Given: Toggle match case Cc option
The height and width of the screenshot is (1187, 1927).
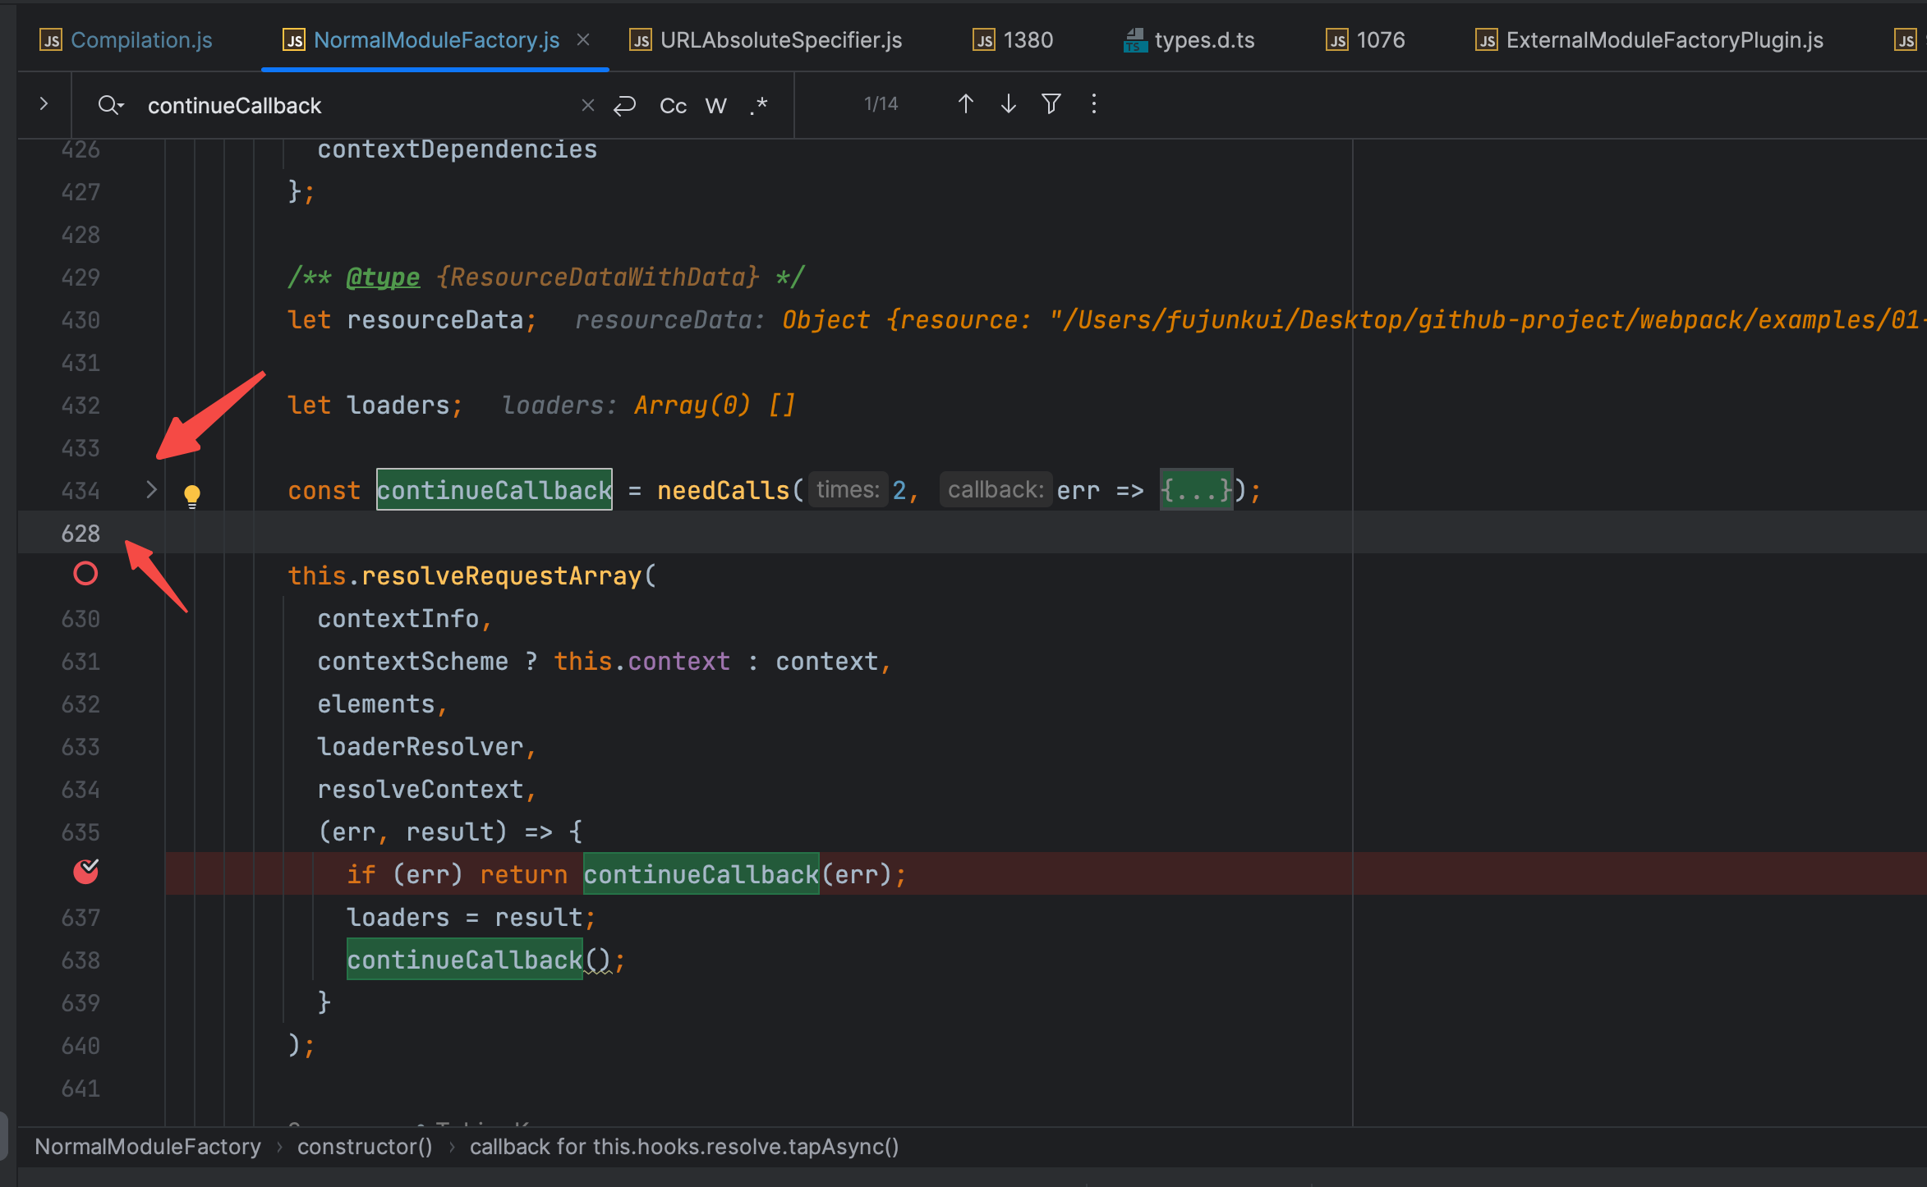Looking at the screenshot, I should [x=673, y=106].
